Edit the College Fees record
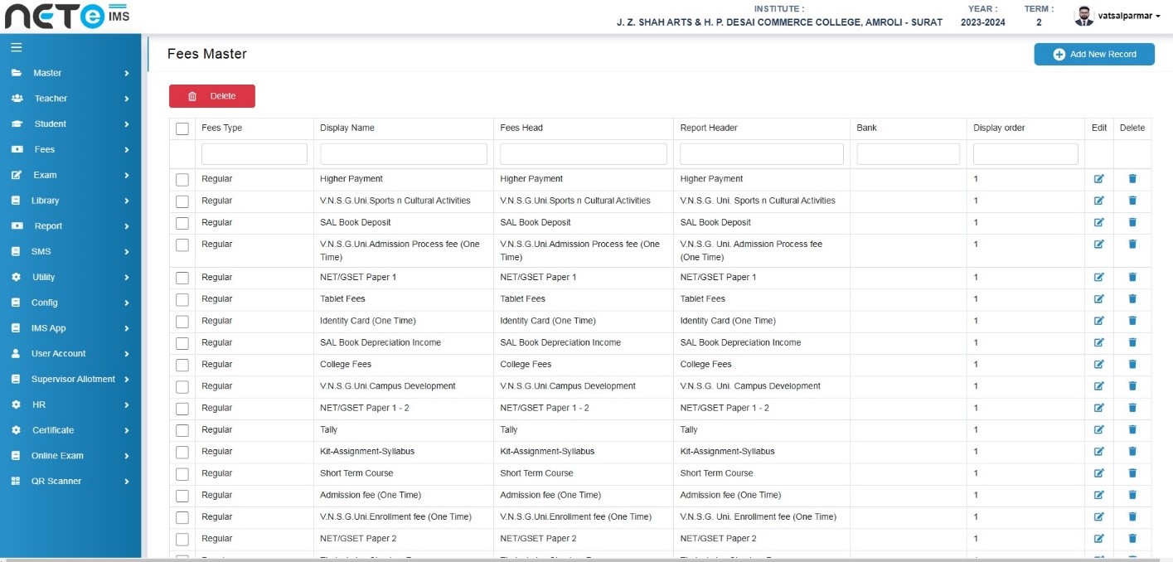 click(1098, 365)
